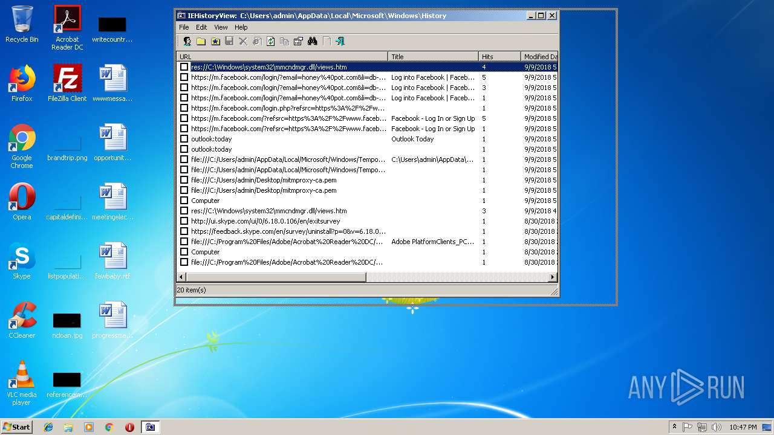This screenshot has height=435, width=774.
Task: Open the Start menu button
Action: [16, 427]
